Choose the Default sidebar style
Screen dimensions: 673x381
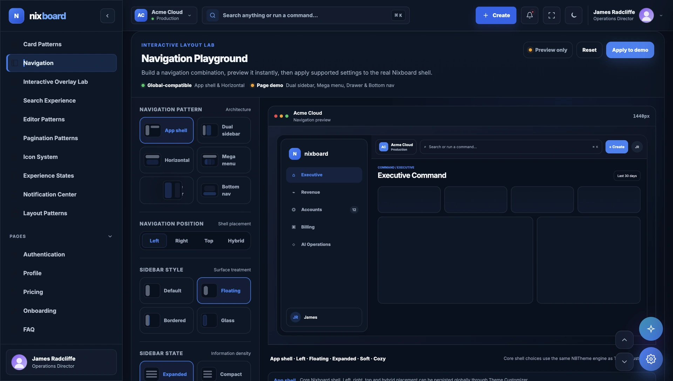[x=166, y=291]
